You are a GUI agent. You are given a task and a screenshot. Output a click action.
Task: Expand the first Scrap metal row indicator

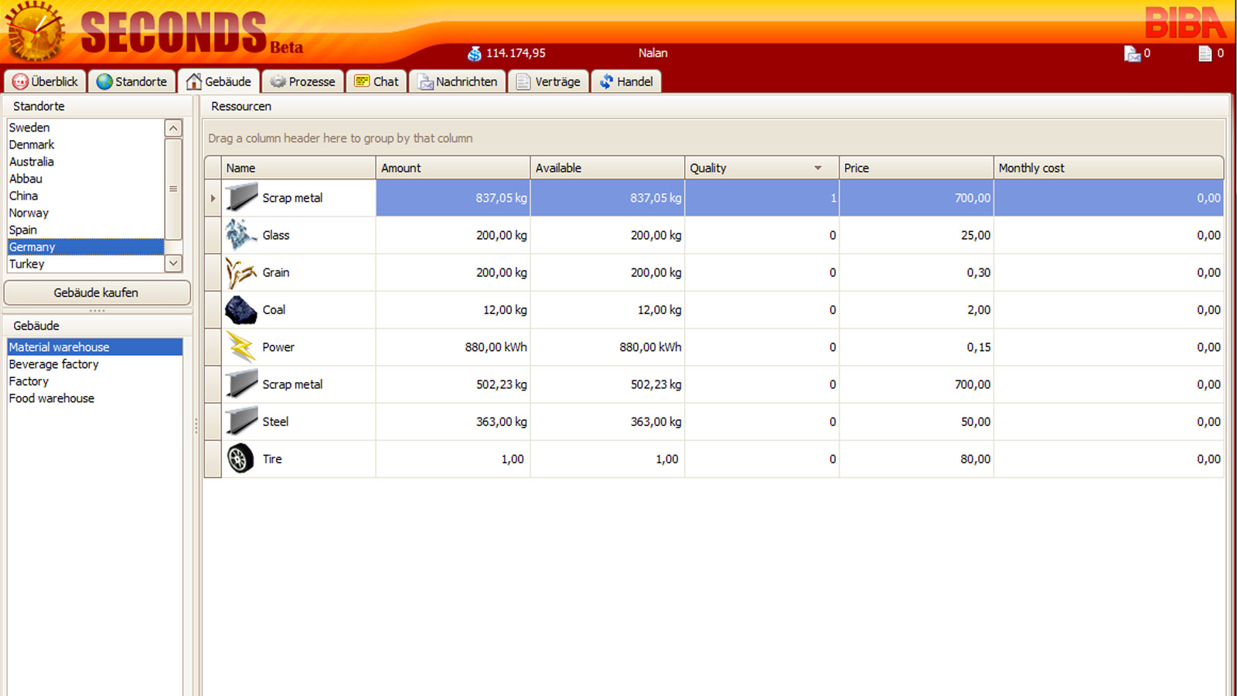(x=213, y=198)
